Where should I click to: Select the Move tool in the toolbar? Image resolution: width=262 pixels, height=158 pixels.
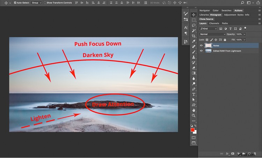click(x=194, y=15)
